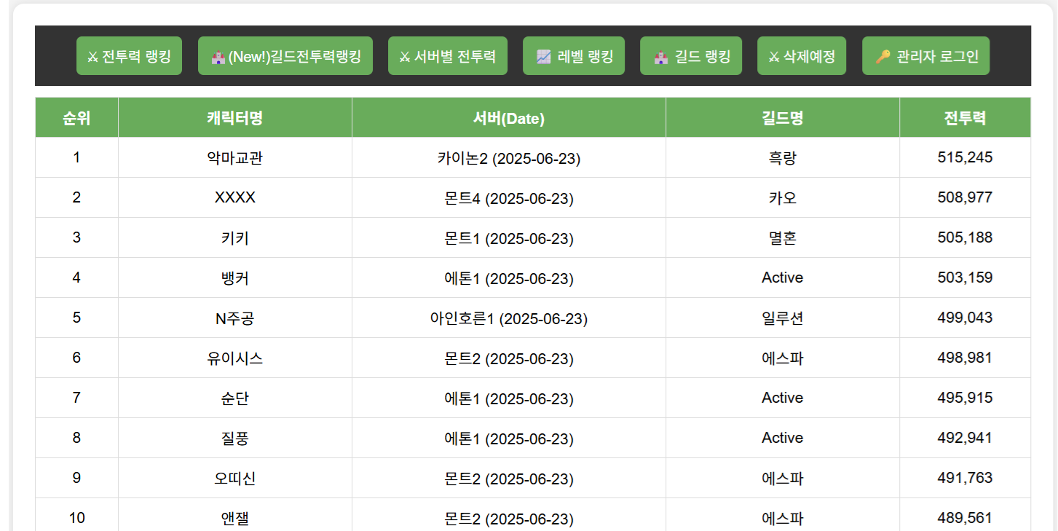This screenshot has width=1058, height=531.
Task: Go to the 길드 랭킹 page
Action: click(691, 56)
